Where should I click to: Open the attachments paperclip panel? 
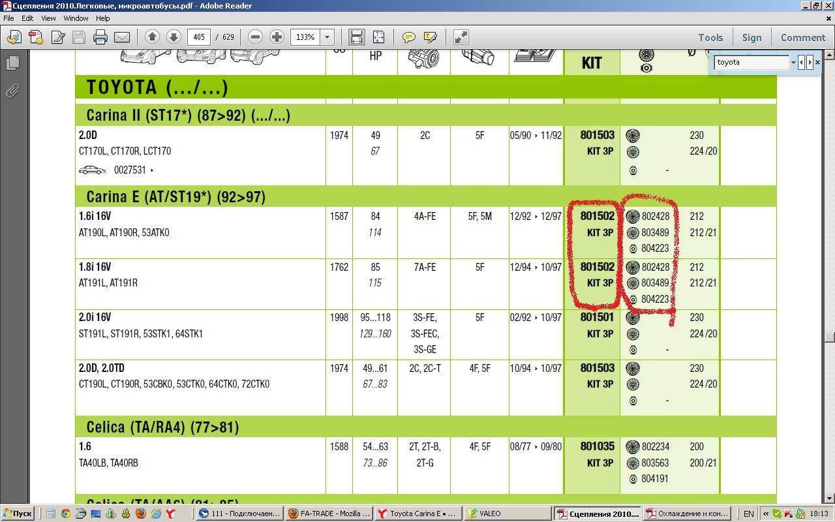tap(12, 91)
